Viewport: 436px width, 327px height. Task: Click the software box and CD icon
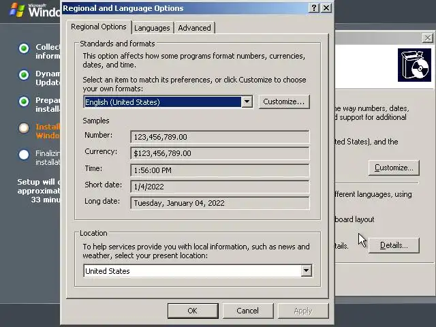point(414,65)
